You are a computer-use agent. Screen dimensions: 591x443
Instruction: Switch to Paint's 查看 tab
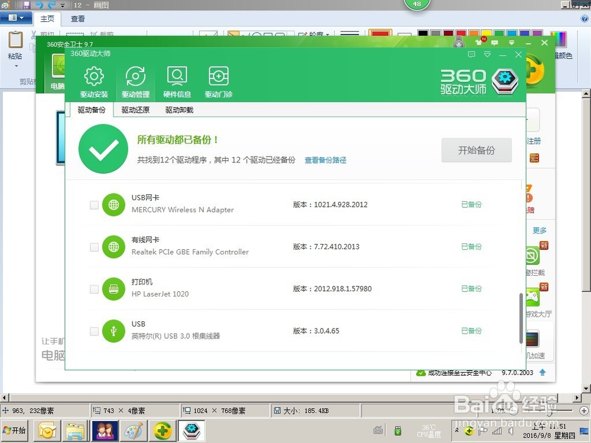[x=77, y=18]
